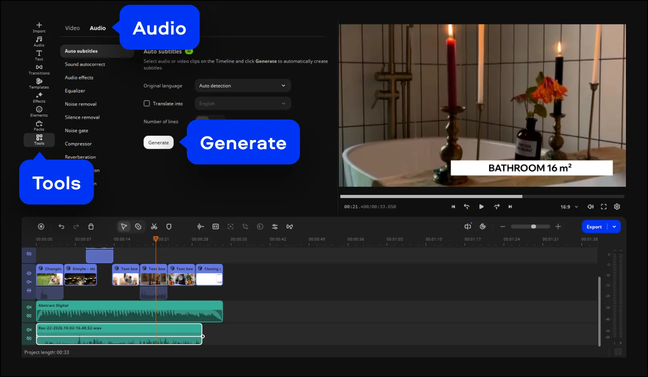The image size is (648, 377).
Task: Click the preview playback progress bar
Action: pyautogui.click(x=482, y=197)
